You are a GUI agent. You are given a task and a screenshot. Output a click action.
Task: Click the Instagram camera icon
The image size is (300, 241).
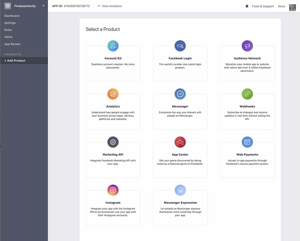click(113, 190)
